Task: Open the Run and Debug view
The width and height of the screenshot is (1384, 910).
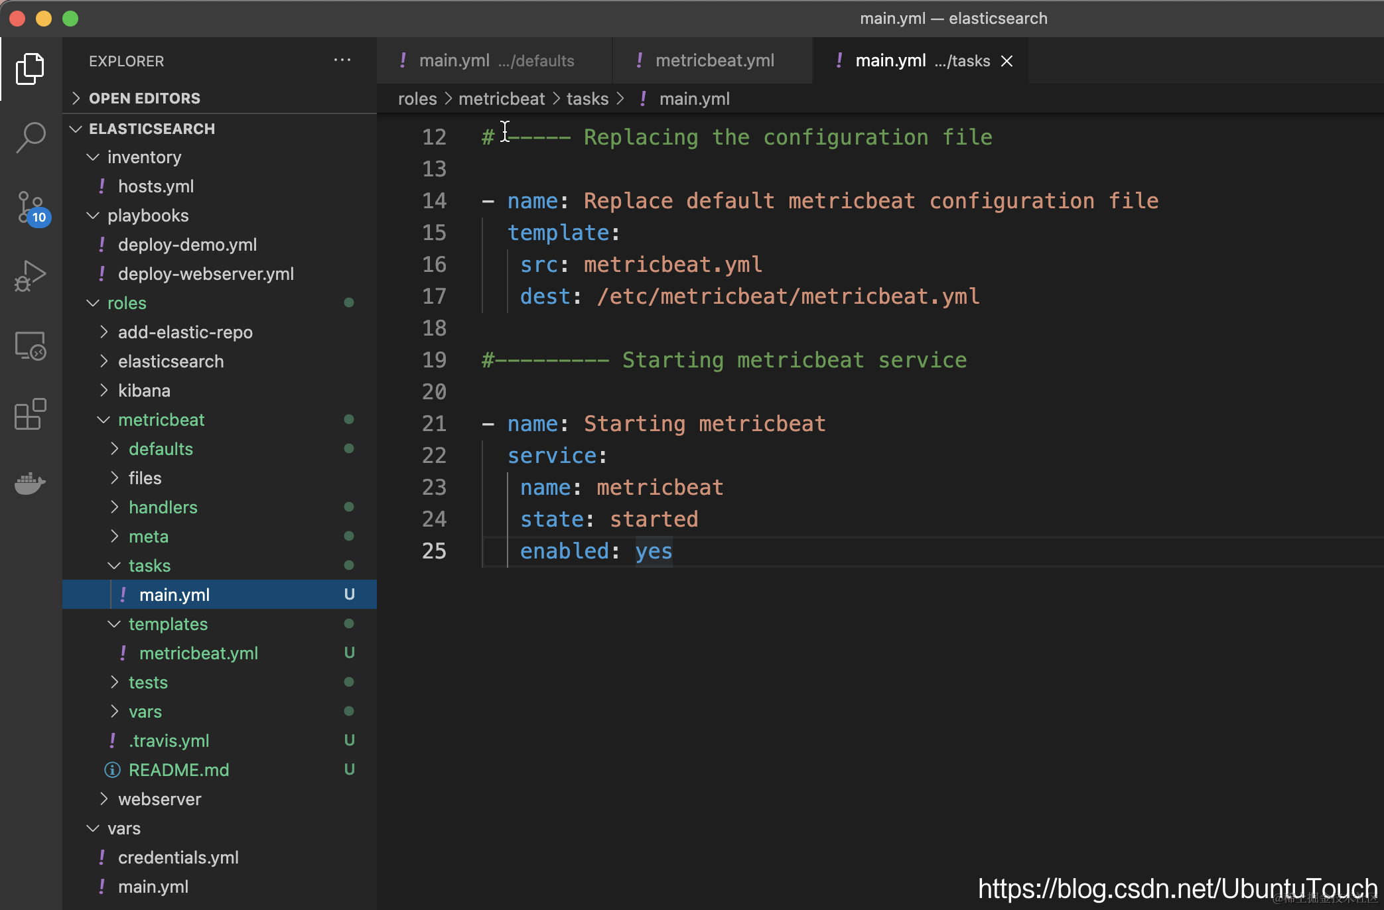Action: (30, 276)
